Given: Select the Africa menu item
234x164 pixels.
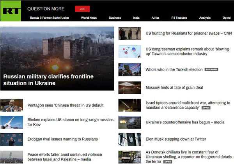Looking at the screenshot, I should point(155,18).
